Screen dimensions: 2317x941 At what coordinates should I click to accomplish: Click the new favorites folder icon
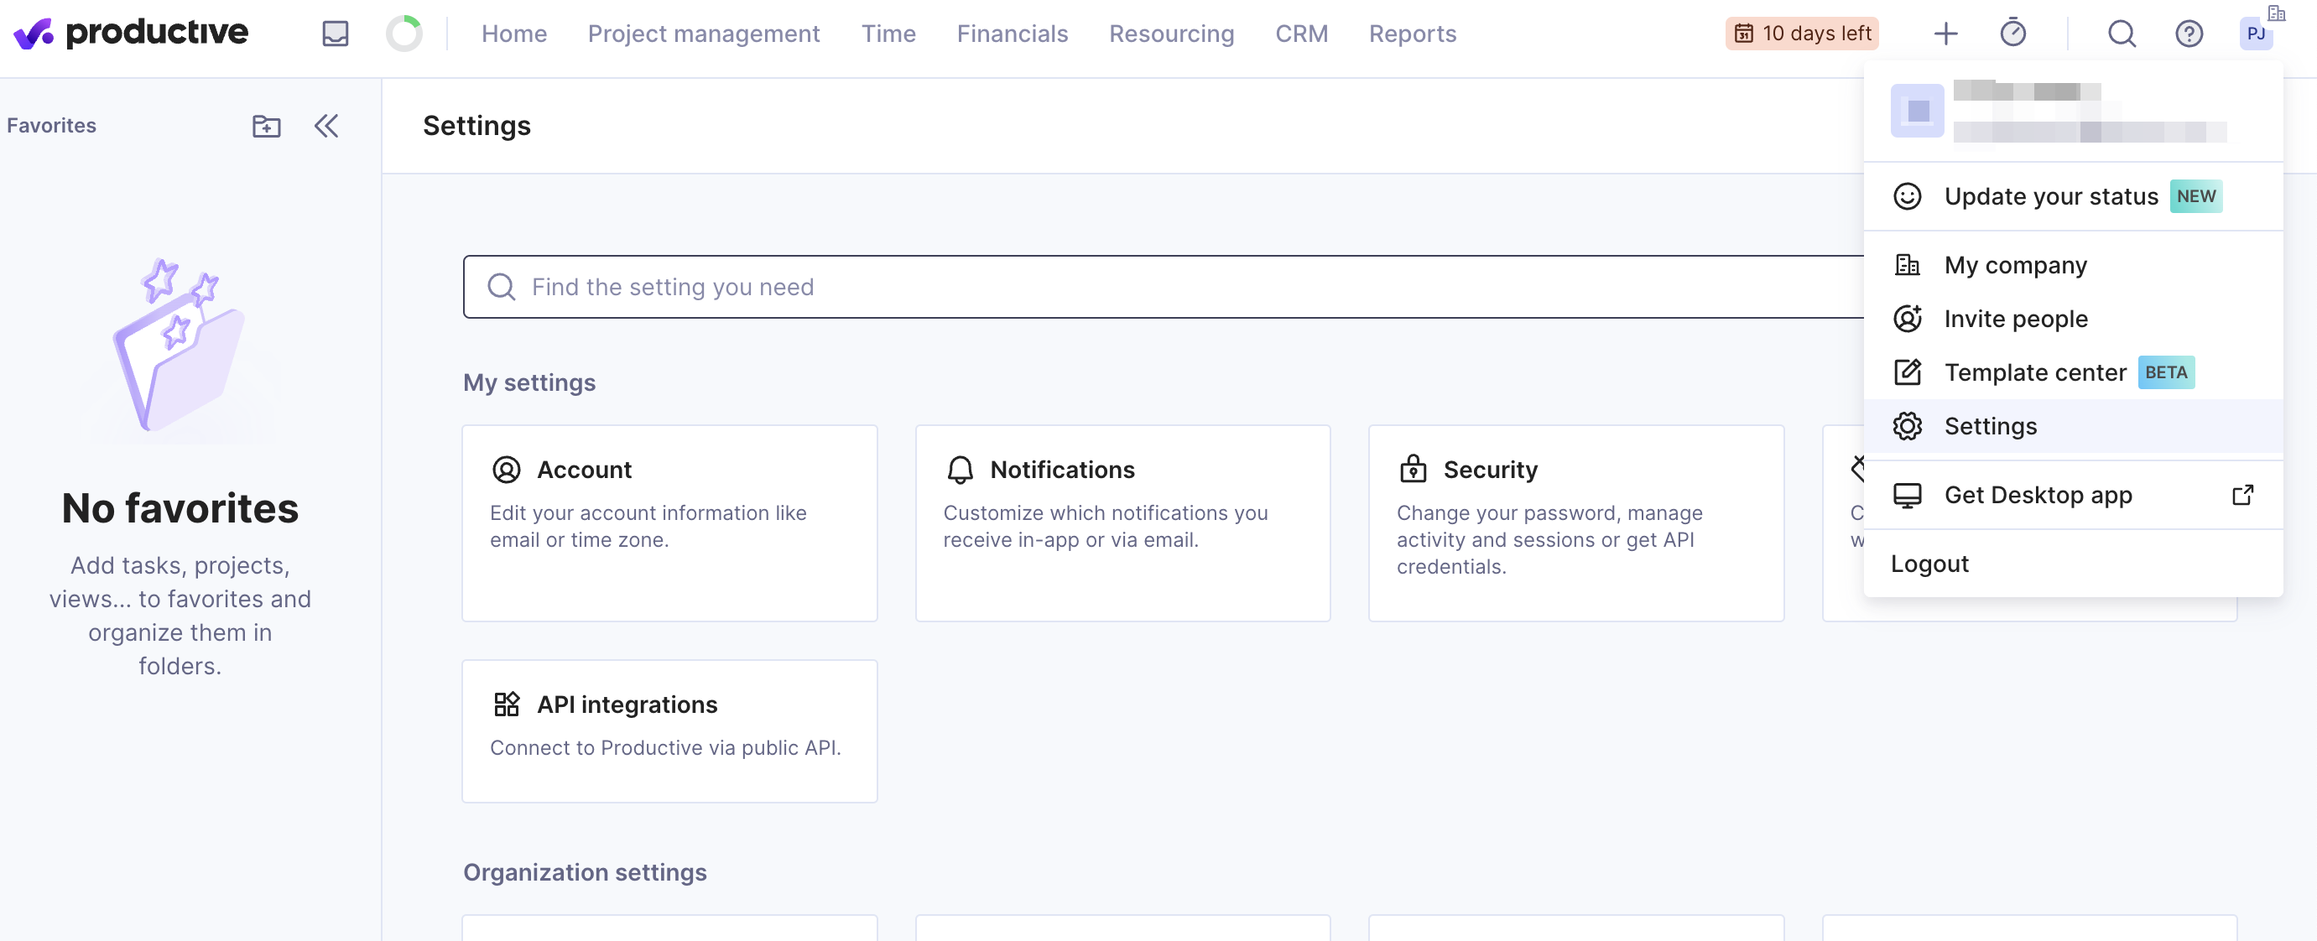266,126
